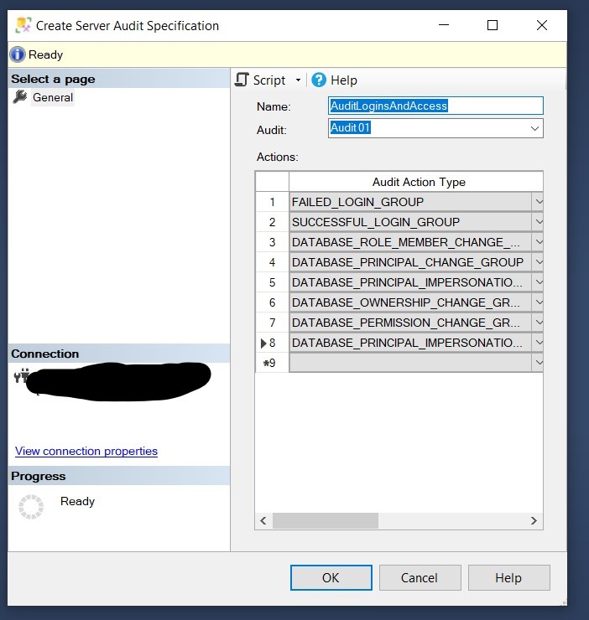Click the DATABASE_OWNERSHIP_CHANGE_GR... cell
Image resolution: width=589 pixels, height=620 pixels.
(410, 302)
